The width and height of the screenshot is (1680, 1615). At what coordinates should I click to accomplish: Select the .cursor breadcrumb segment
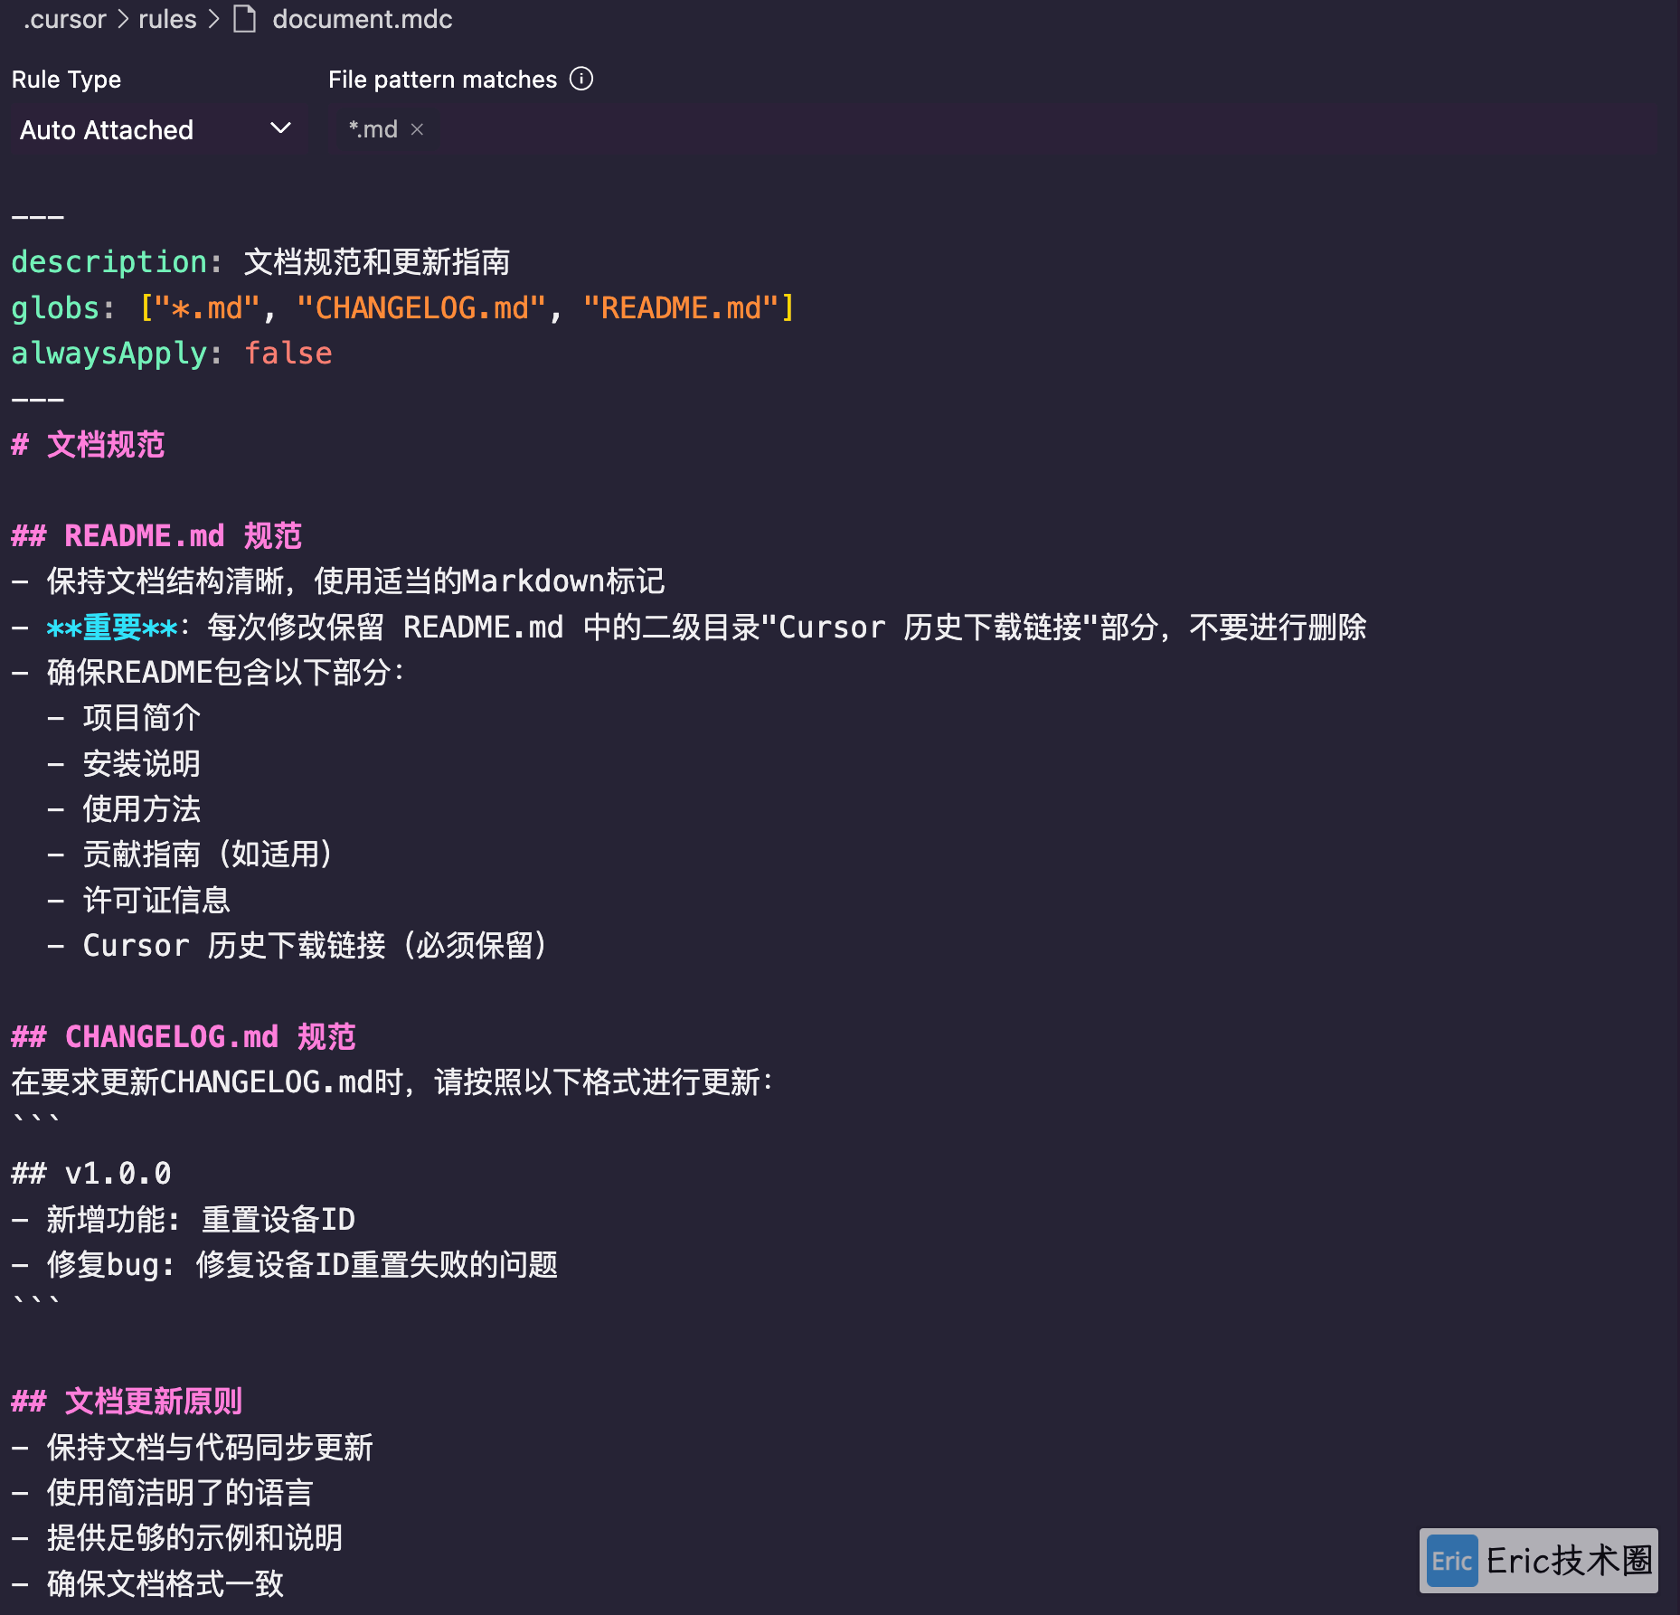[64, 19]
